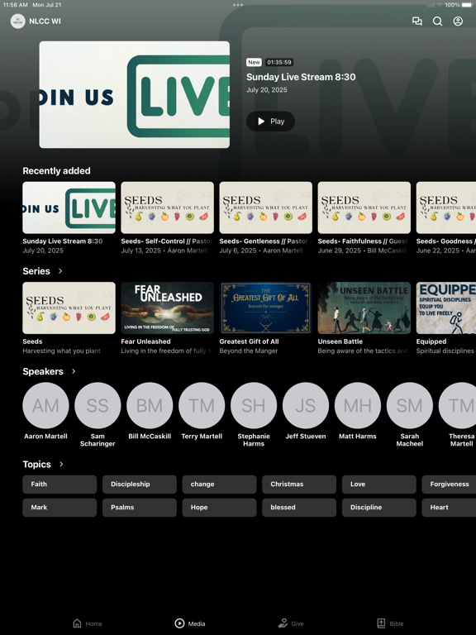The height and width of the screenshot is (635, 476).
Task: Choose the Discipleship topic
Action: 139,485
